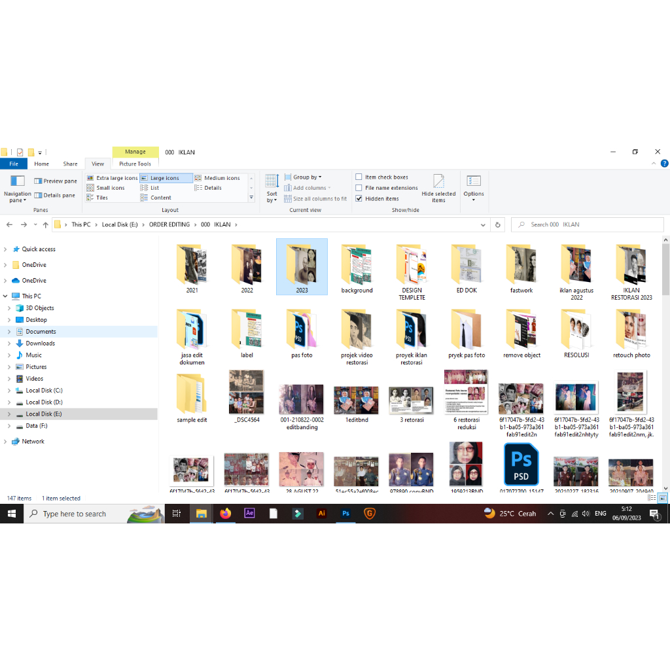Select Pictures in navigation pane

(36, 367)
